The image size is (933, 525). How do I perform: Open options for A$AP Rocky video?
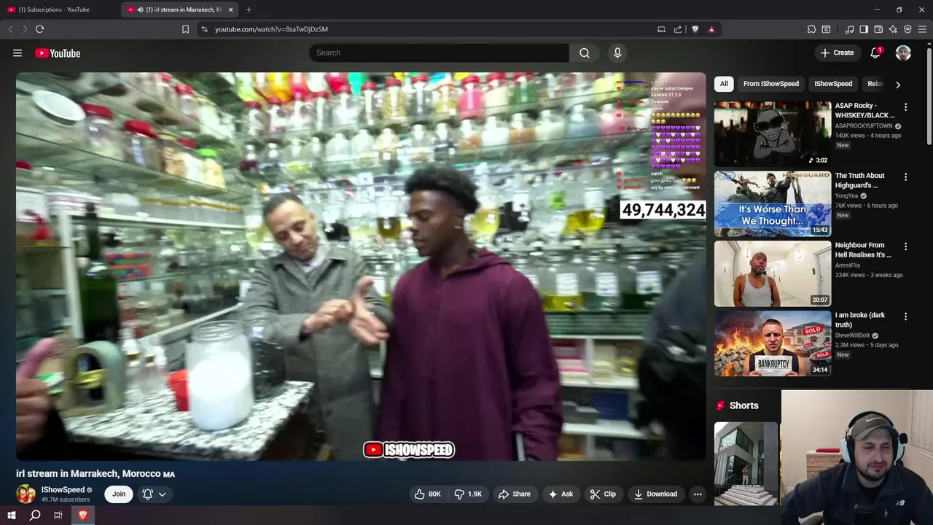click(x=905, y=107)
